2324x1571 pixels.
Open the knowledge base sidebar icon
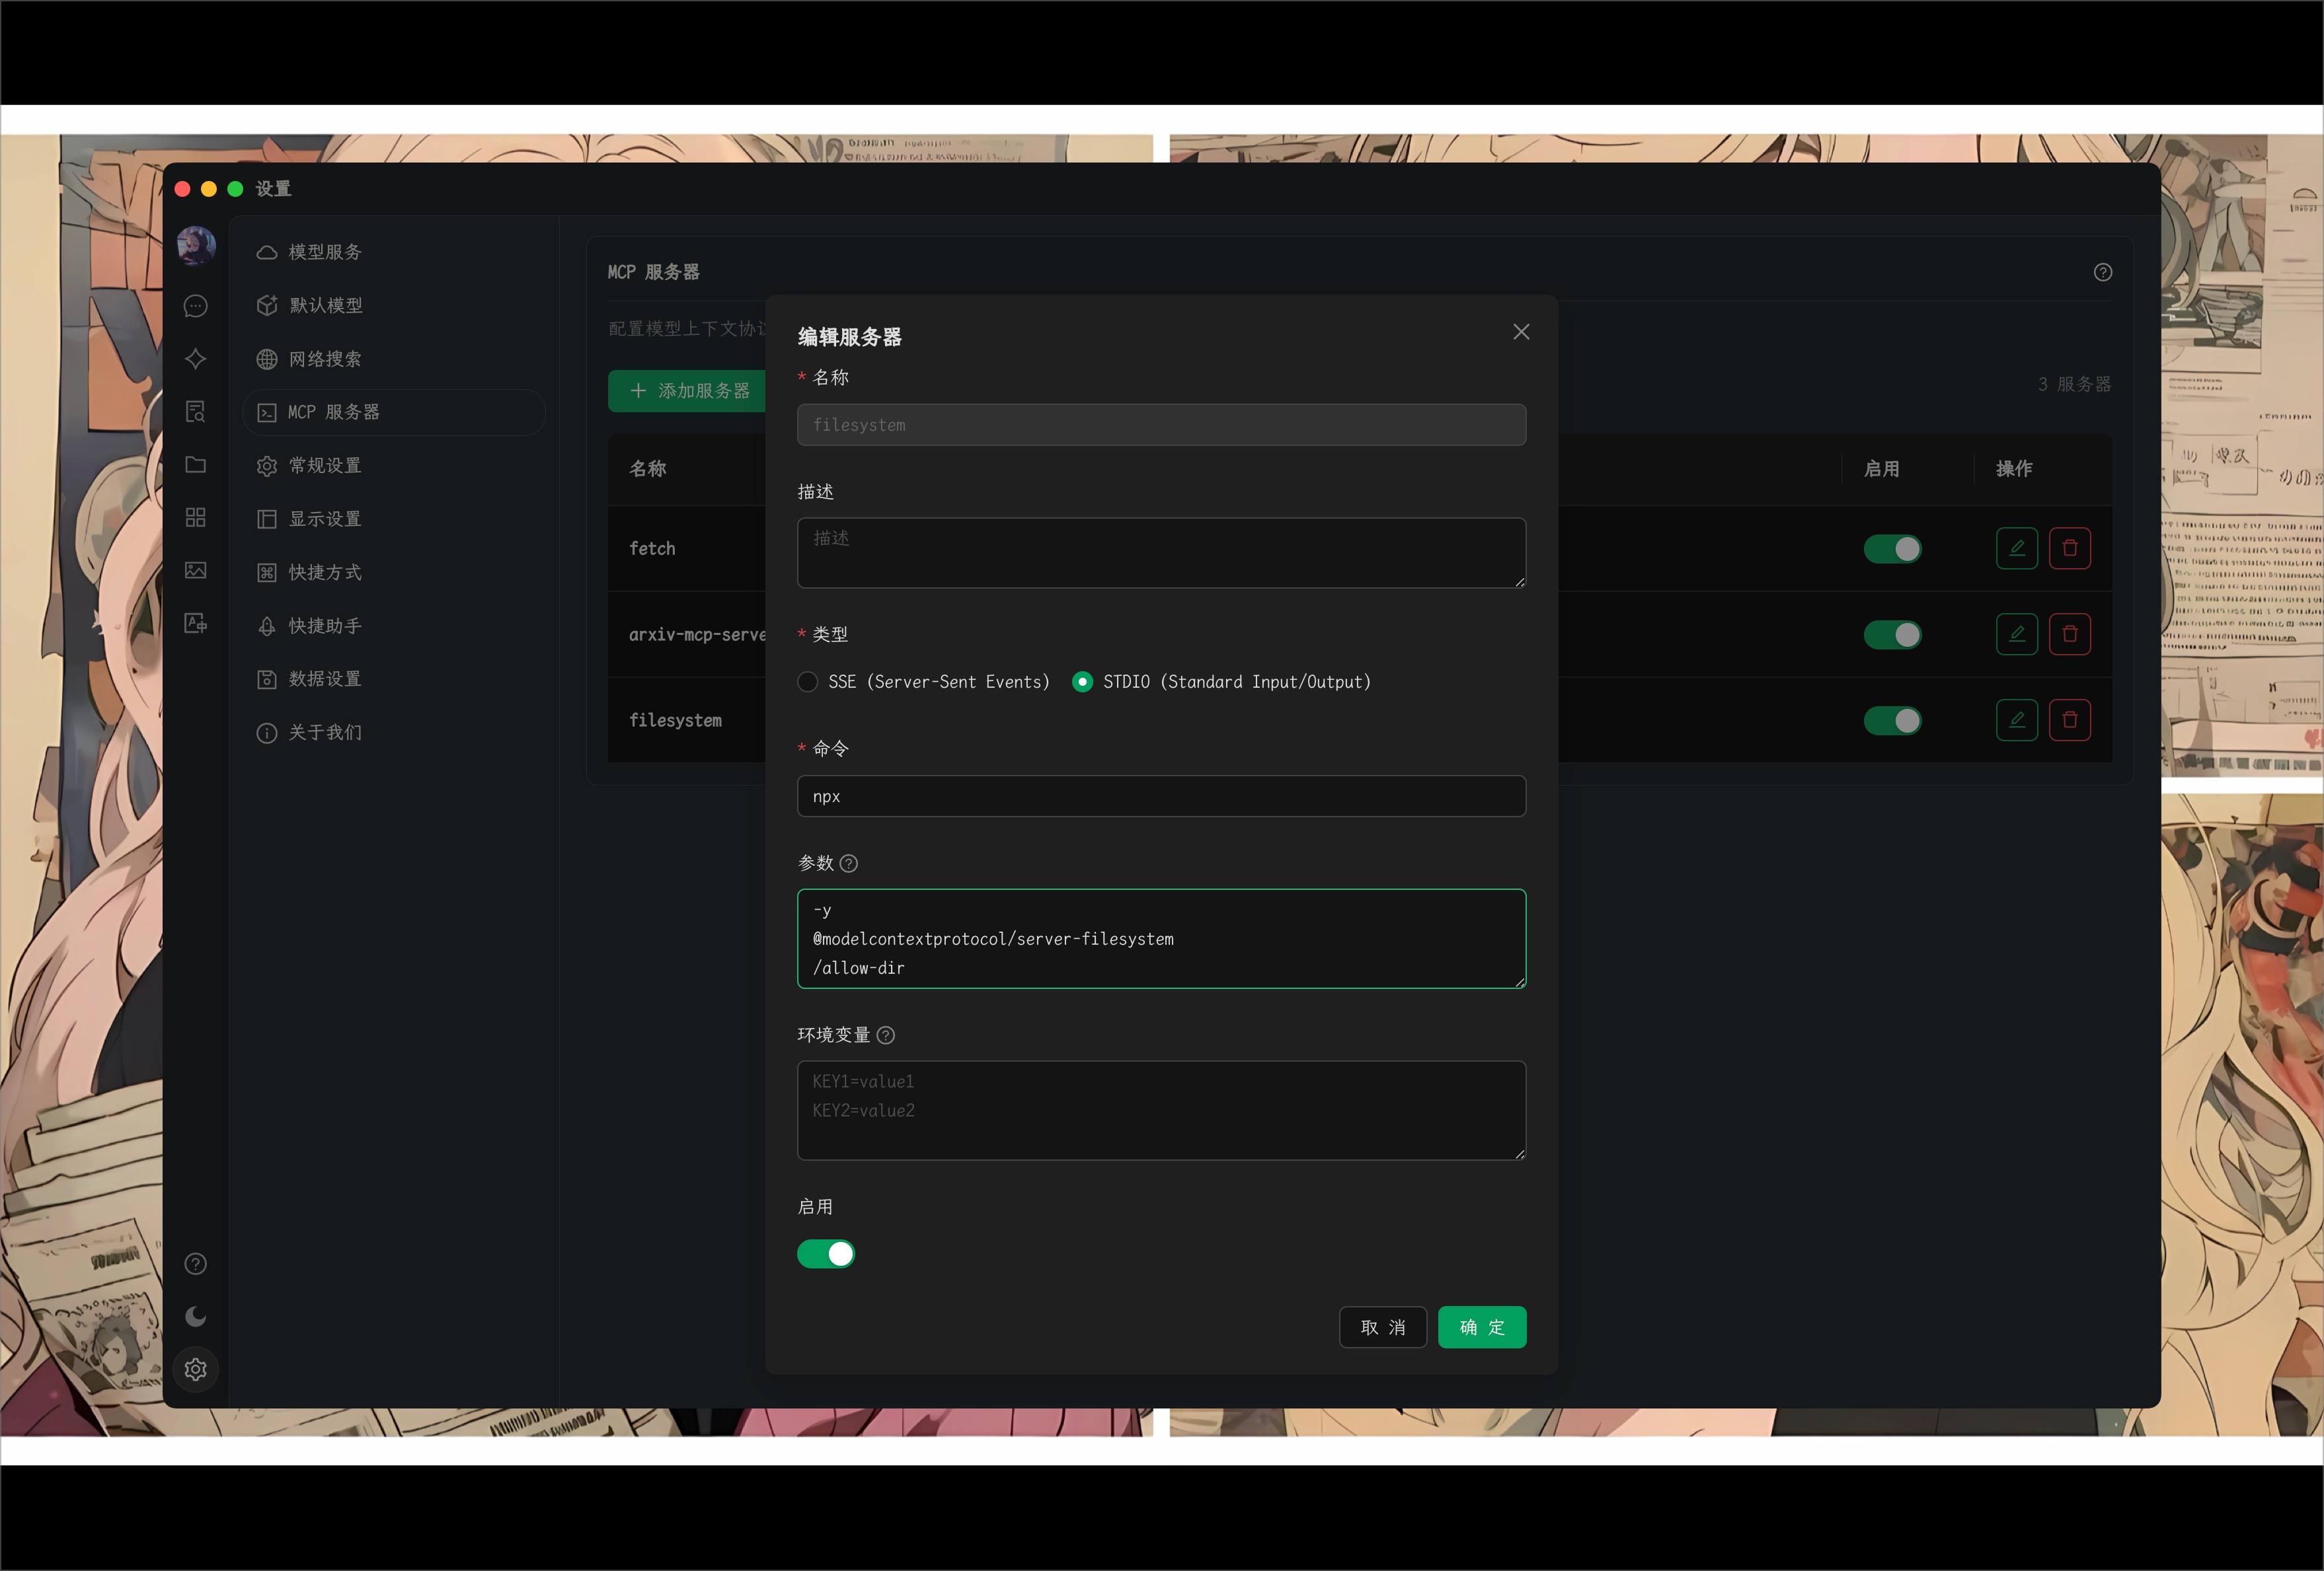(196, 412)
